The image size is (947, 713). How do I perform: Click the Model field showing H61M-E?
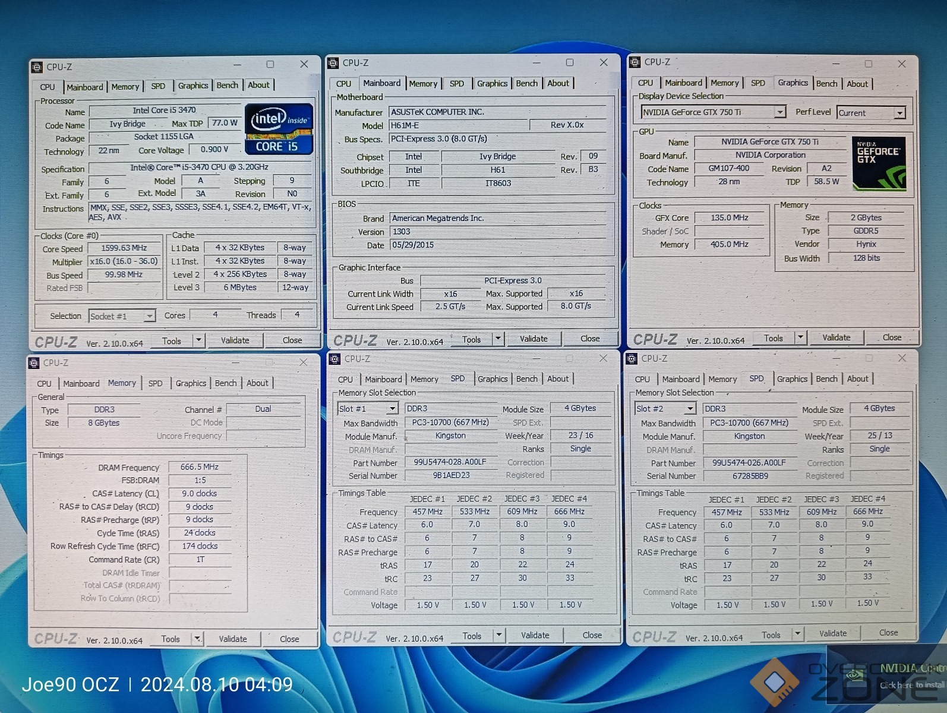(458, 125)
